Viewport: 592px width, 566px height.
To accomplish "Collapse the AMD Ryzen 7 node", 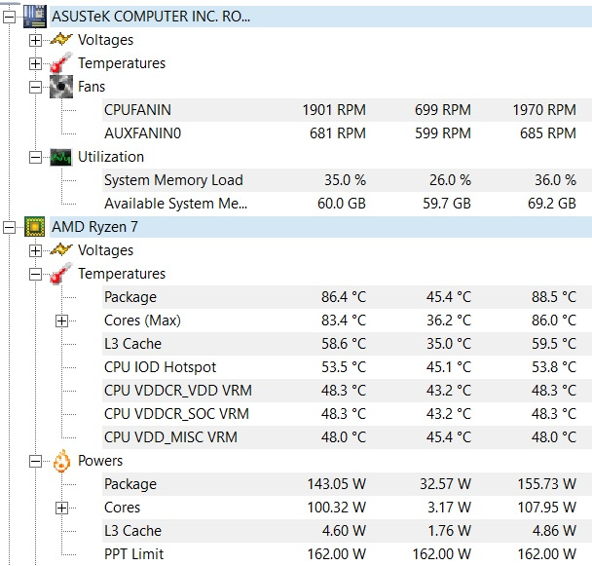I will pyautogui.click(x=10, y=227).
